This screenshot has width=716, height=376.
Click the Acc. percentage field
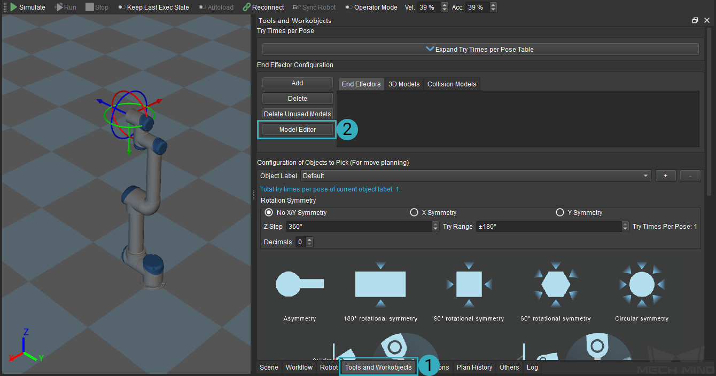click(x=477, y=7)
